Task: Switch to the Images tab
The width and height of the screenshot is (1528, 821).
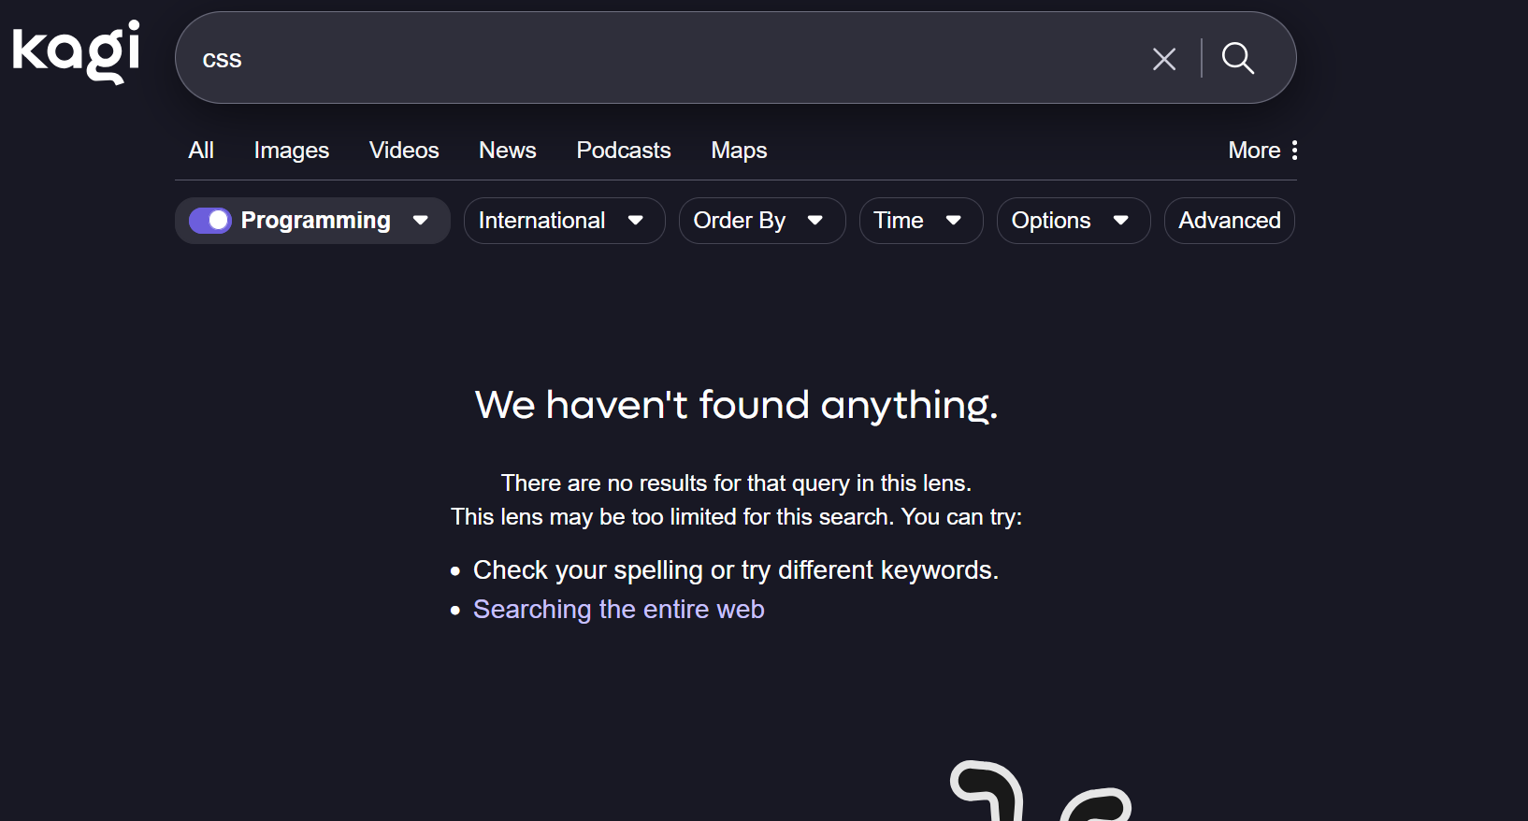Action: pyautogui.click(x=291, y=151)
